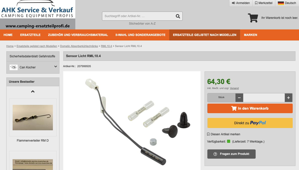Screen dimensions: 299x170
Task: Add item via In den Warenkorb
Action: click(250, 108)
